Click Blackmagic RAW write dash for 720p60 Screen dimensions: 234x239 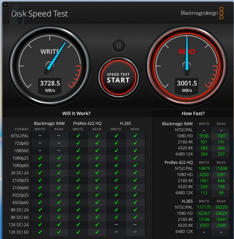(x=40, y=143)
